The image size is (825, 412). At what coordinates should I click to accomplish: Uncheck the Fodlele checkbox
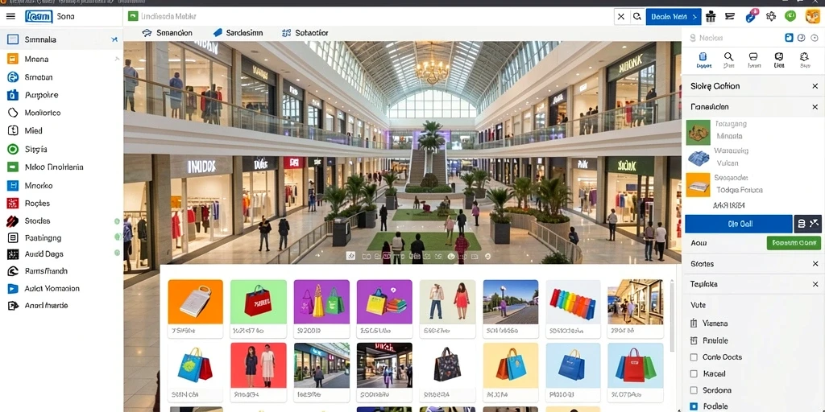point(694,406)
